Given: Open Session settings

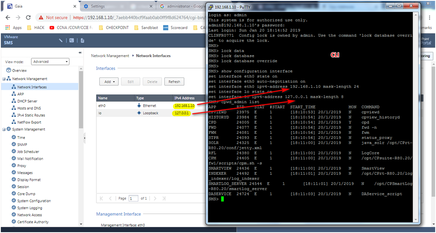Looking at the screenshot, I should [x=23, y=187].
